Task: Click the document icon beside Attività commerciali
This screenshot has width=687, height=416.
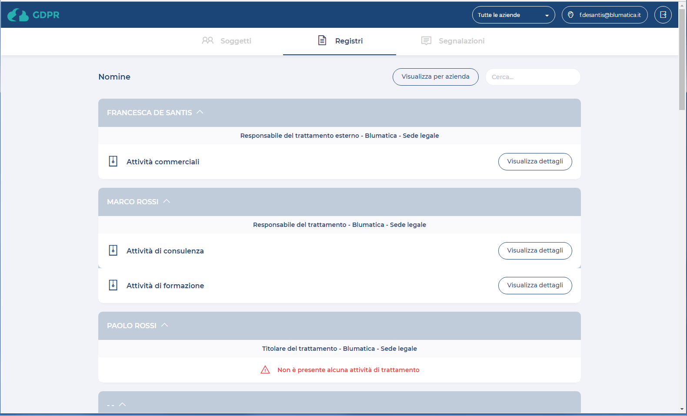Action: coord(113,161)
